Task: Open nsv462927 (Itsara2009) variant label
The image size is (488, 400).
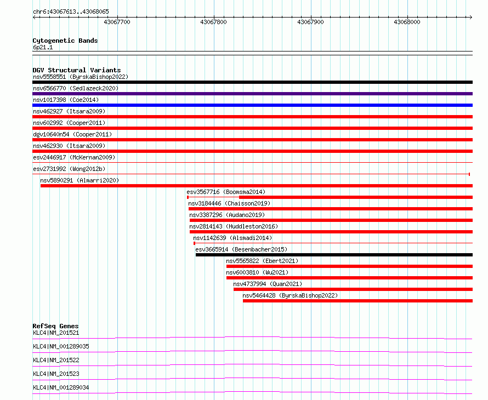Action: [x=69, y=111]
